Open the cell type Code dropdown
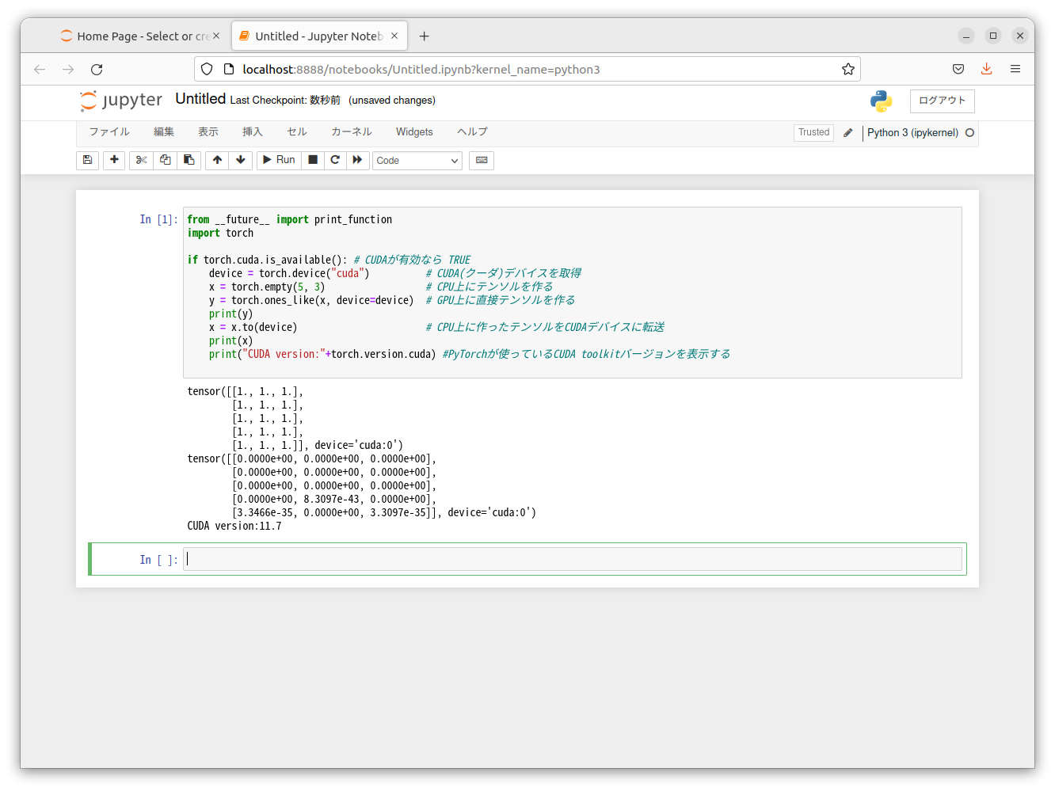 click(x=417, y=161)
